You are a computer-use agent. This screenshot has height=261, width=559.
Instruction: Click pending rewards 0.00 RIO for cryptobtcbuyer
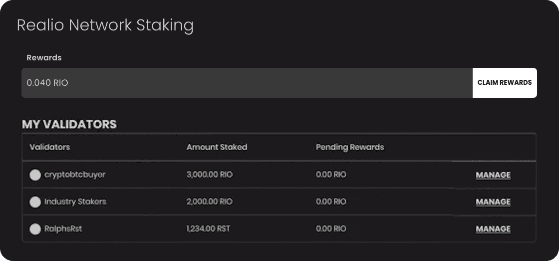click(331, 175)
